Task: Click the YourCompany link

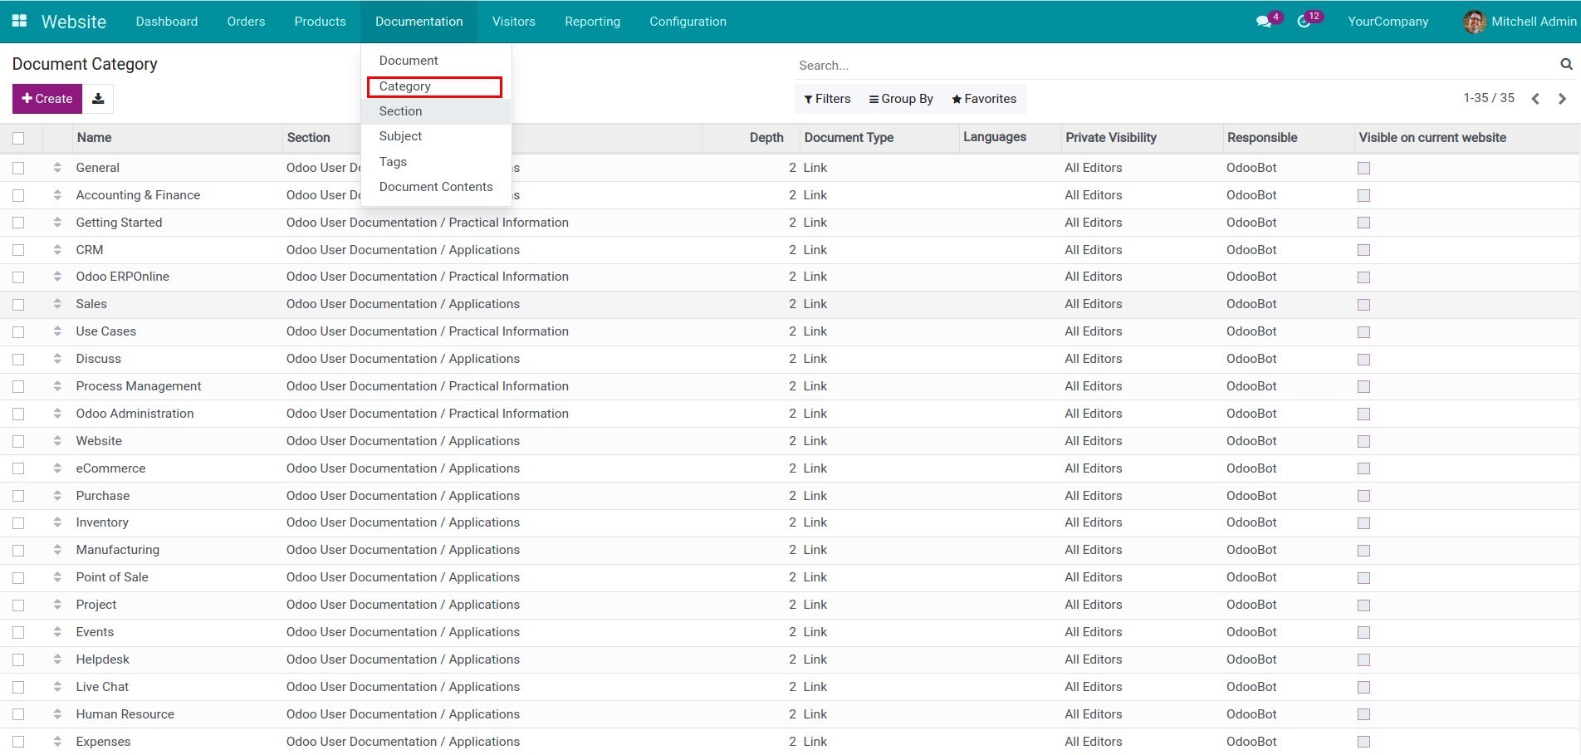Action: click(x=1388, y=22)
